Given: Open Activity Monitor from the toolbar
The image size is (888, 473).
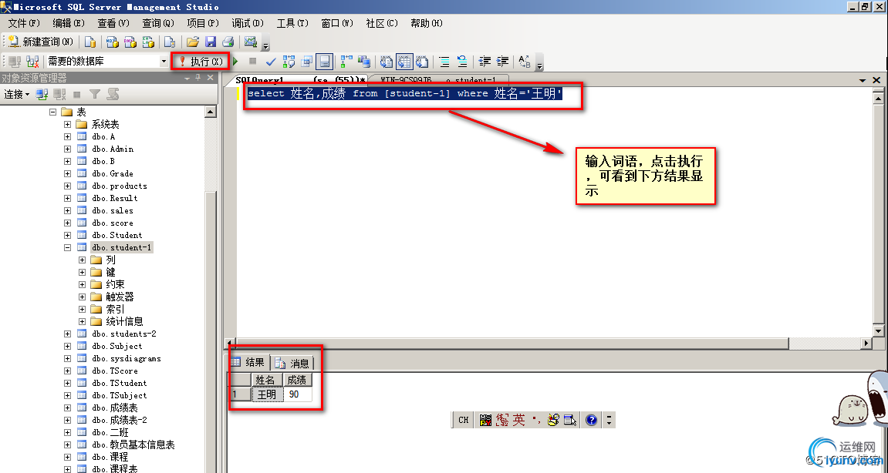Looking at the screenshot, I should pyautogui.click(x=250, y=42).
